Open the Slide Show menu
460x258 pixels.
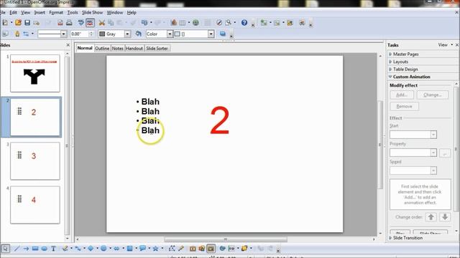coord(92,13)
